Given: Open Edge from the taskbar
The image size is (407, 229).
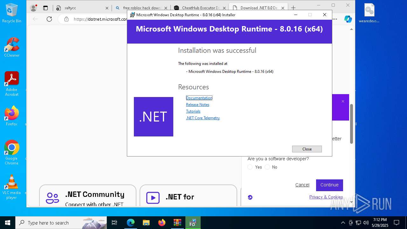Looking at the screenshot, I should (x=131, y=223).
